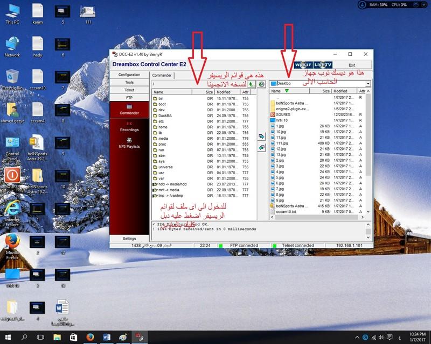Select 111.jpg in the PC pane
The height and width of the screenshot is (344, 431).
317,143
